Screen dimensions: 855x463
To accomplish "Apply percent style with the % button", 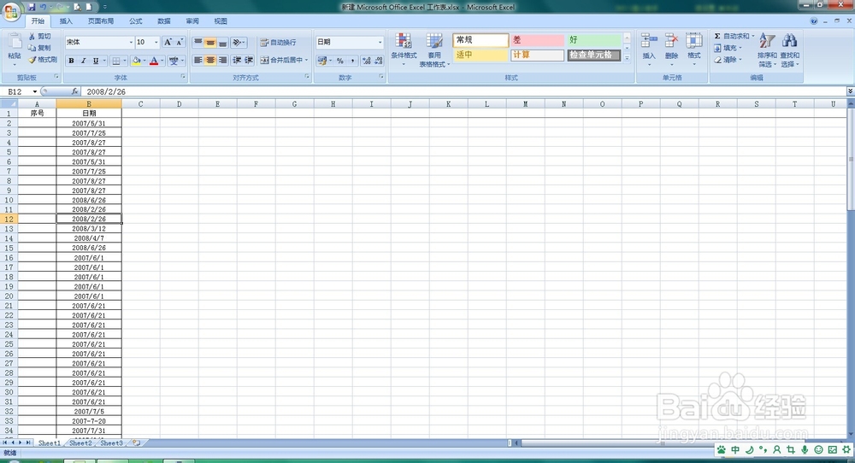I will tap(339, 61).
